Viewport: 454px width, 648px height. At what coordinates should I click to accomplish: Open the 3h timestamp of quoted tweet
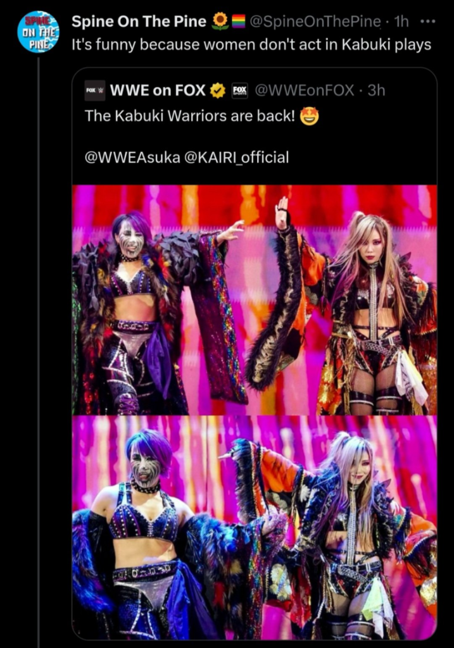tap(376, 90)
